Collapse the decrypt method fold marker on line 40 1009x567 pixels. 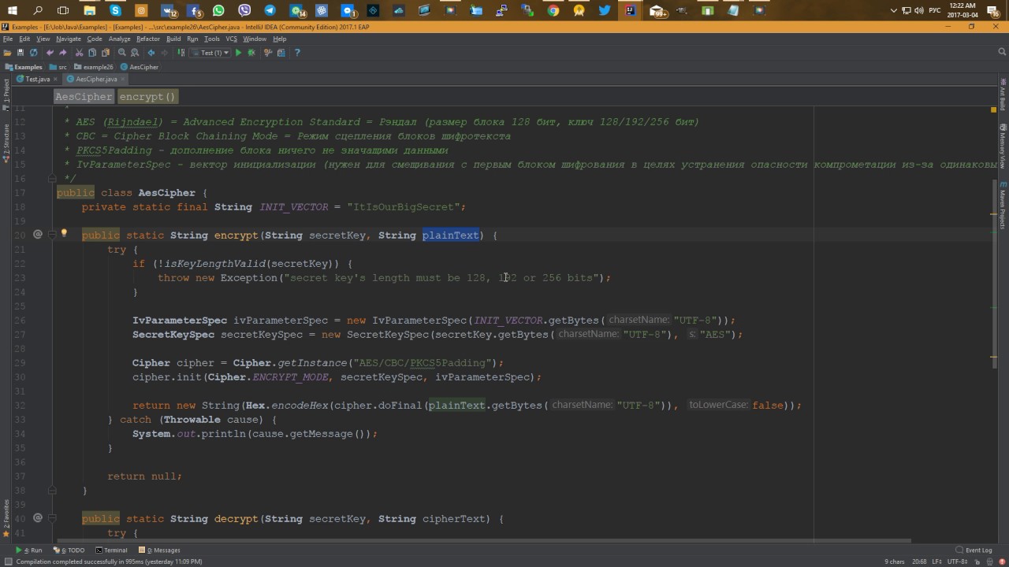tap(52, 518)
